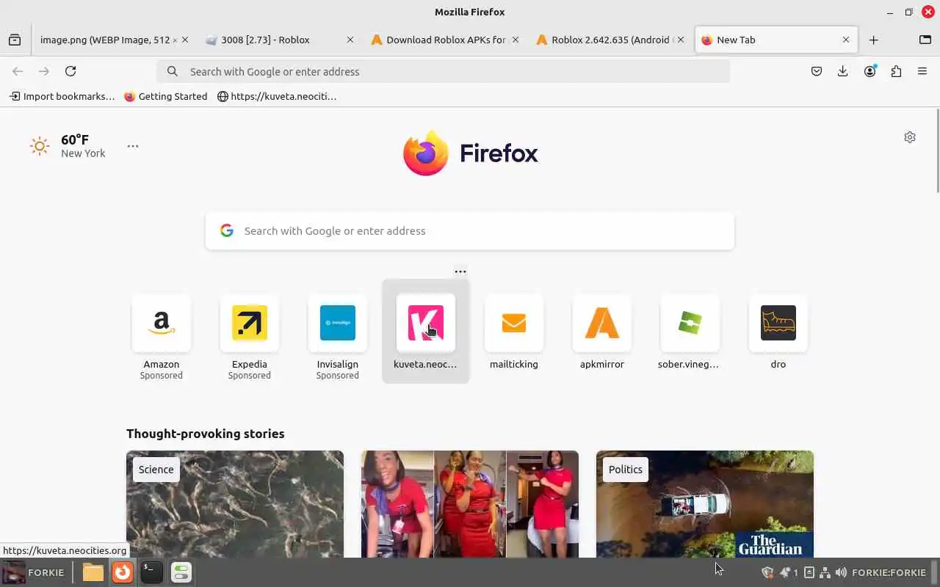Image resolution: width=940 pixels, height=587 pixels.
Task: Open the green toggle settings taskbar app
Action: (181, 572)
